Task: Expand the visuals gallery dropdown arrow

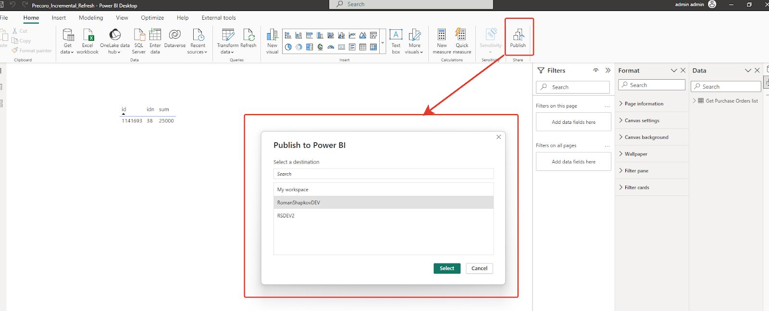Action: tap(383, 43)
